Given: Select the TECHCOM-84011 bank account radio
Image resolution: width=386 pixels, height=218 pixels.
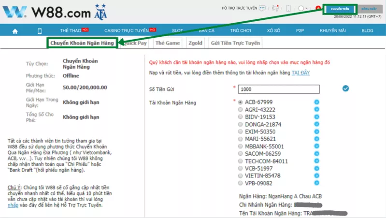Looking at the screenshot, I should 240,161.
